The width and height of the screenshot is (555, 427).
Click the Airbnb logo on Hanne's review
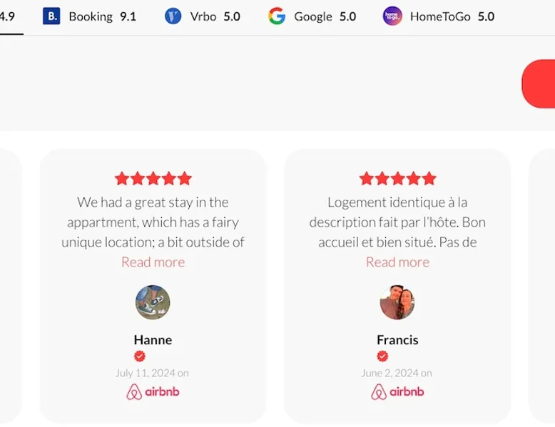pyautogui.click(x=153, y=391)
